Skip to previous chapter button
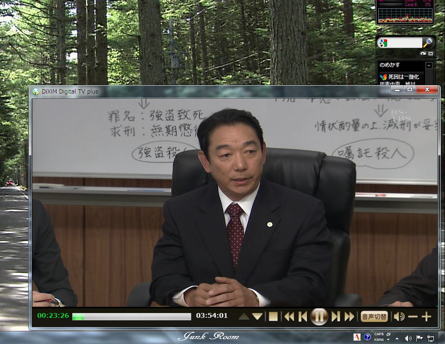 coord(303,317)
